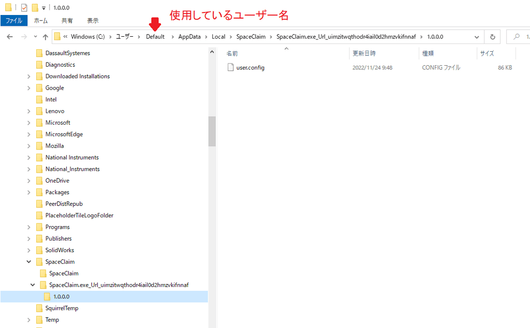530x328 pixels.
Task: Expand the Lenovo folder node
Action: 29,111
